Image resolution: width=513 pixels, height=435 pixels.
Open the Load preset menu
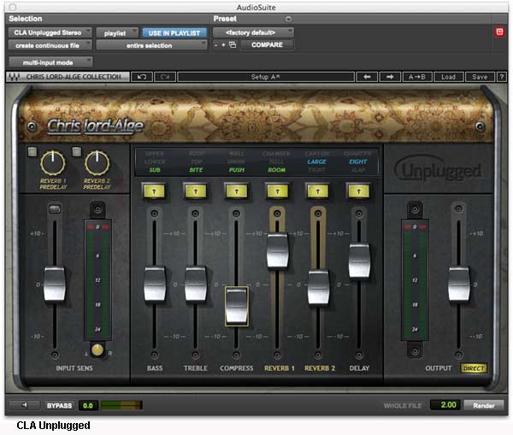point(448,77)
